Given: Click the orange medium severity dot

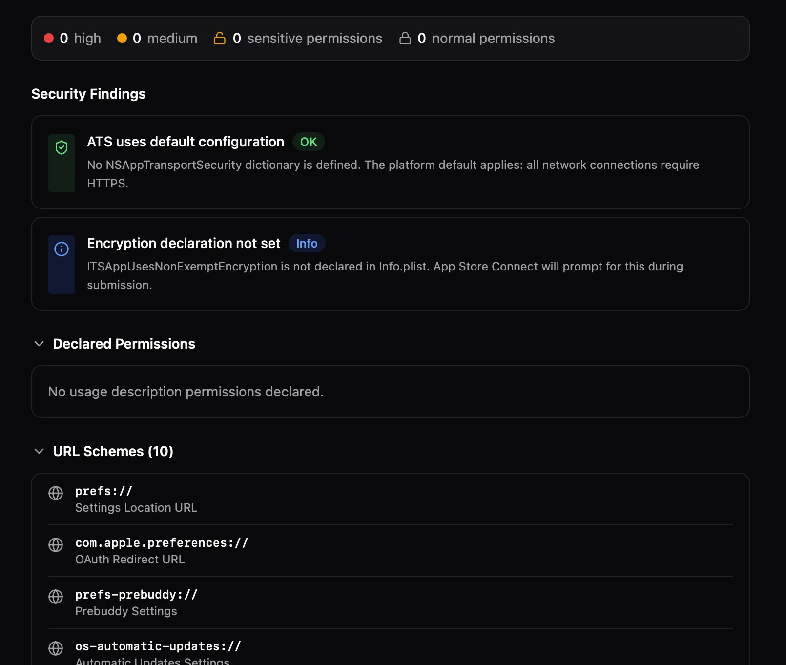Looking at the screenshot, I should 122,38.
